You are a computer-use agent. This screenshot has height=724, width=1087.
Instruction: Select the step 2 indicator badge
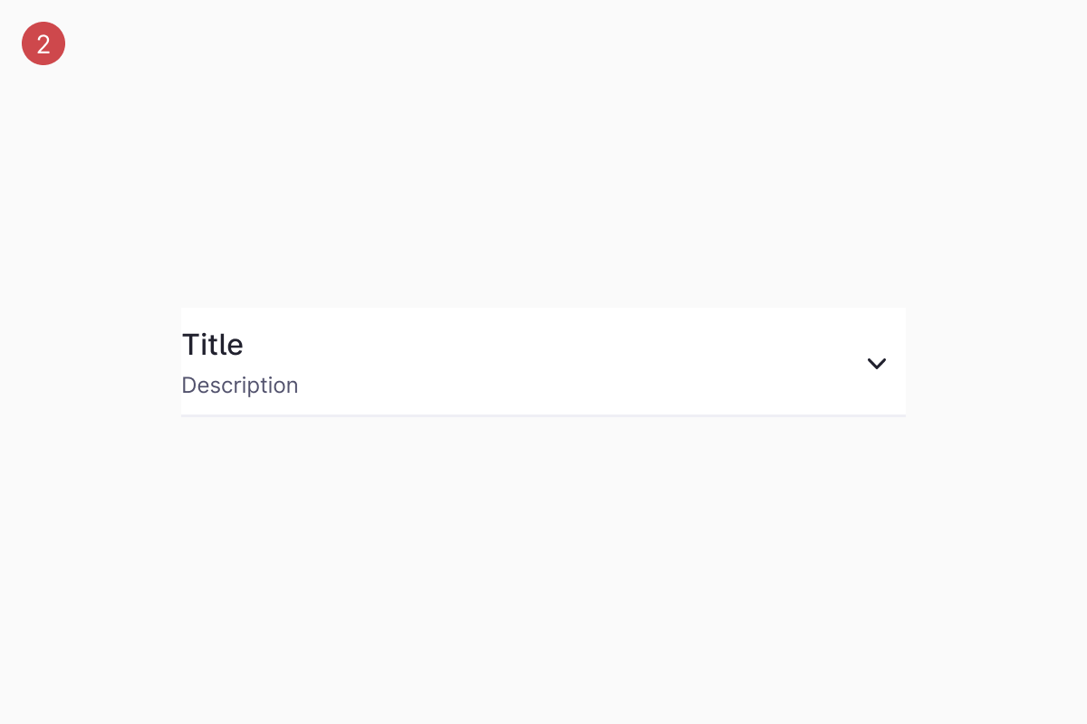[43, 43]
